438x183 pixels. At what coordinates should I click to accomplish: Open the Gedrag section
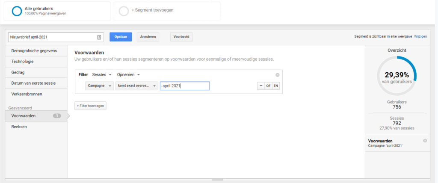[x=36, y=72]
